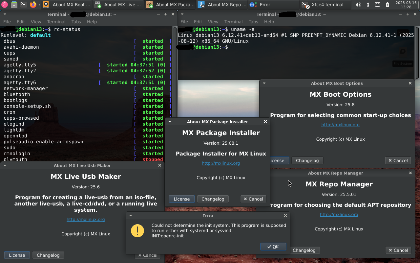This screenshot has height=263, width=420.
Task: Launch terminal emulator from panel launcher
Action: point(23,5)
